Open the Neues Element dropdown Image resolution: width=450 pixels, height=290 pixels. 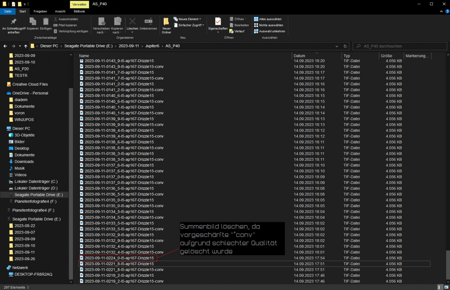click(189, 19)
